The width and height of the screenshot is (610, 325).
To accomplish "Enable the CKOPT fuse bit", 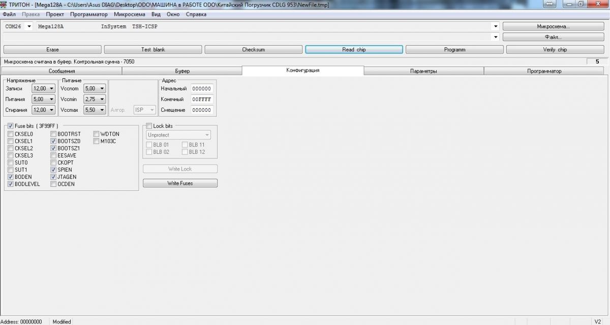I will [x=53, y=162].
